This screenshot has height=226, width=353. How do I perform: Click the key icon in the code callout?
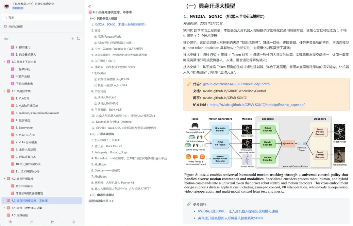pos(189,84)
